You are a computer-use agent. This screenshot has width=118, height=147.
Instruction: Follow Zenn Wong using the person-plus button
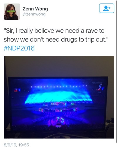107,8
